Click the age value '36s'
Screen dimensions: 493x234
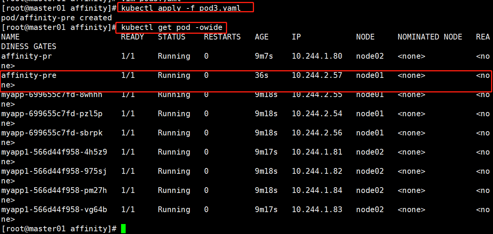click(262, 75)
